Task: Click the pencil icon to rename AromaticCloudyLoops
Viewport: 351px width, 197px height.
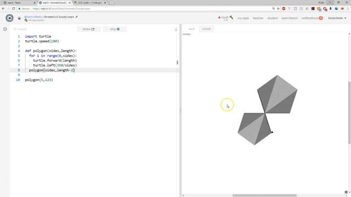Action: coord(77,17)
